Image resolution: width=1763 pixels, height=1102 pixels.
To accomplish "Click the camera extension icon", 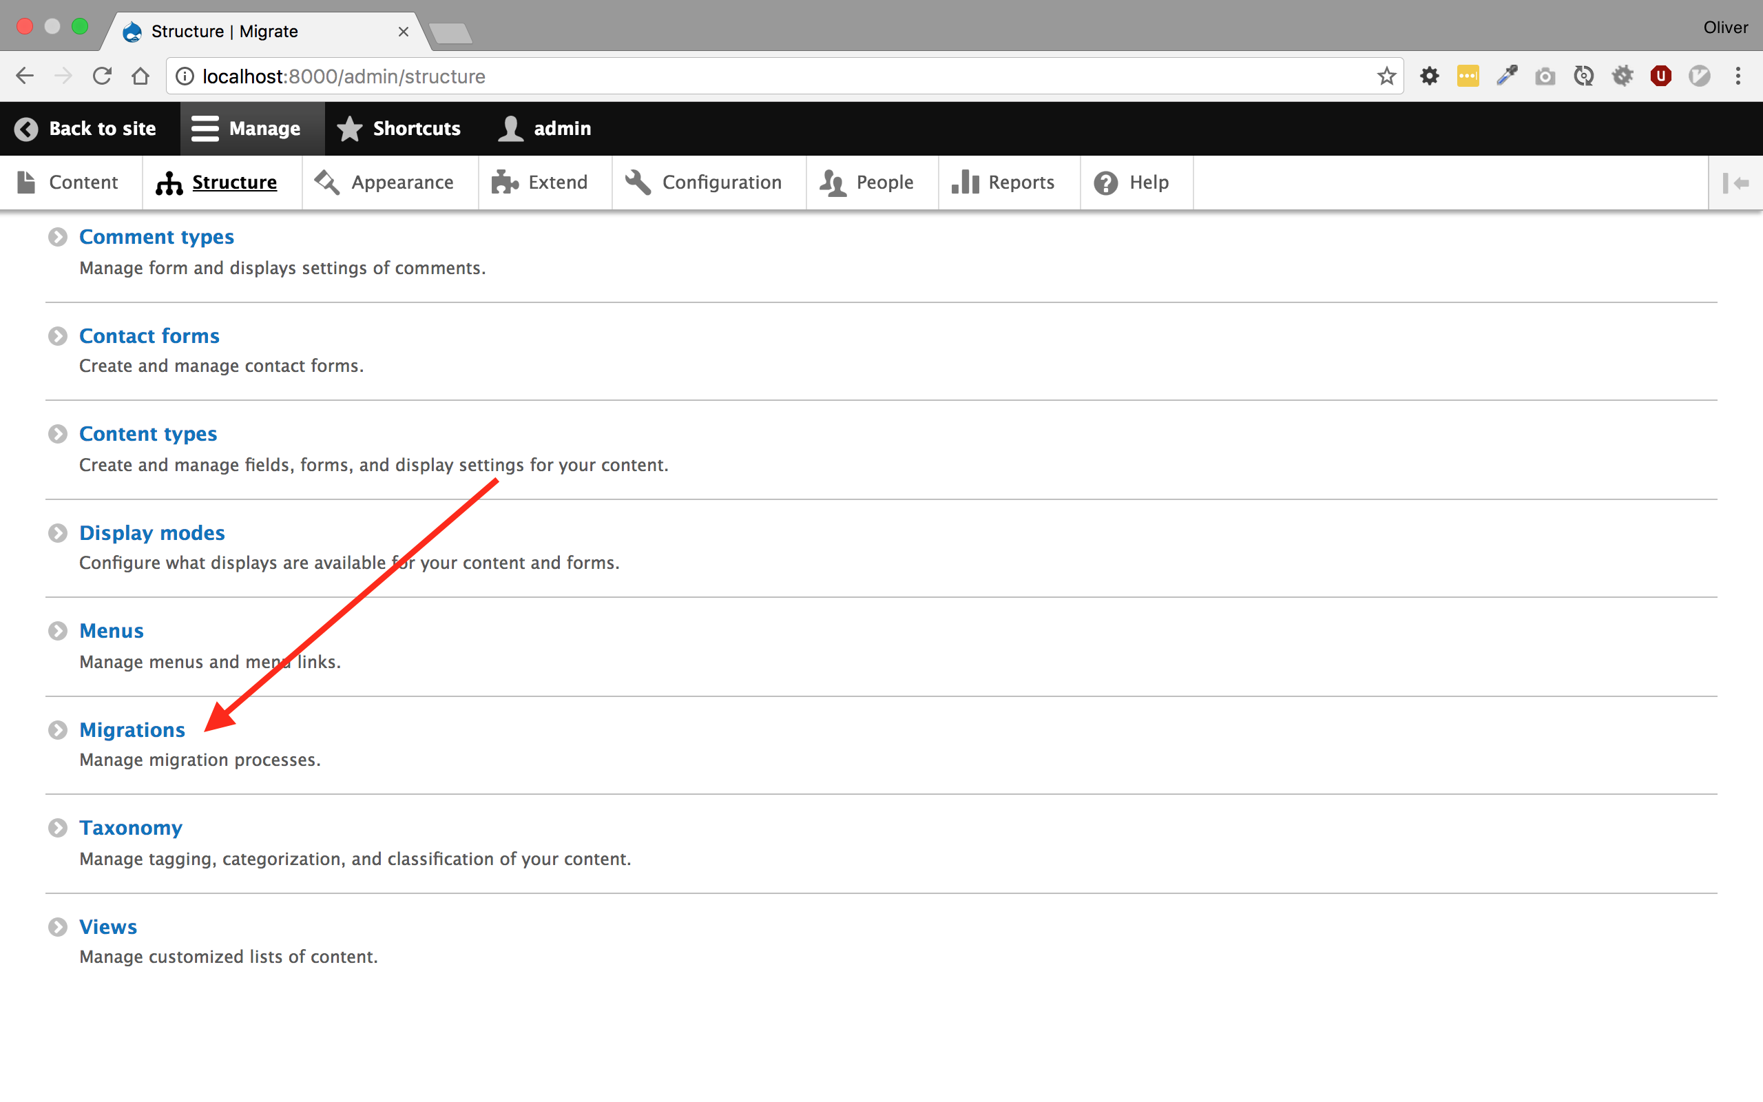I will coord(1545,76).
